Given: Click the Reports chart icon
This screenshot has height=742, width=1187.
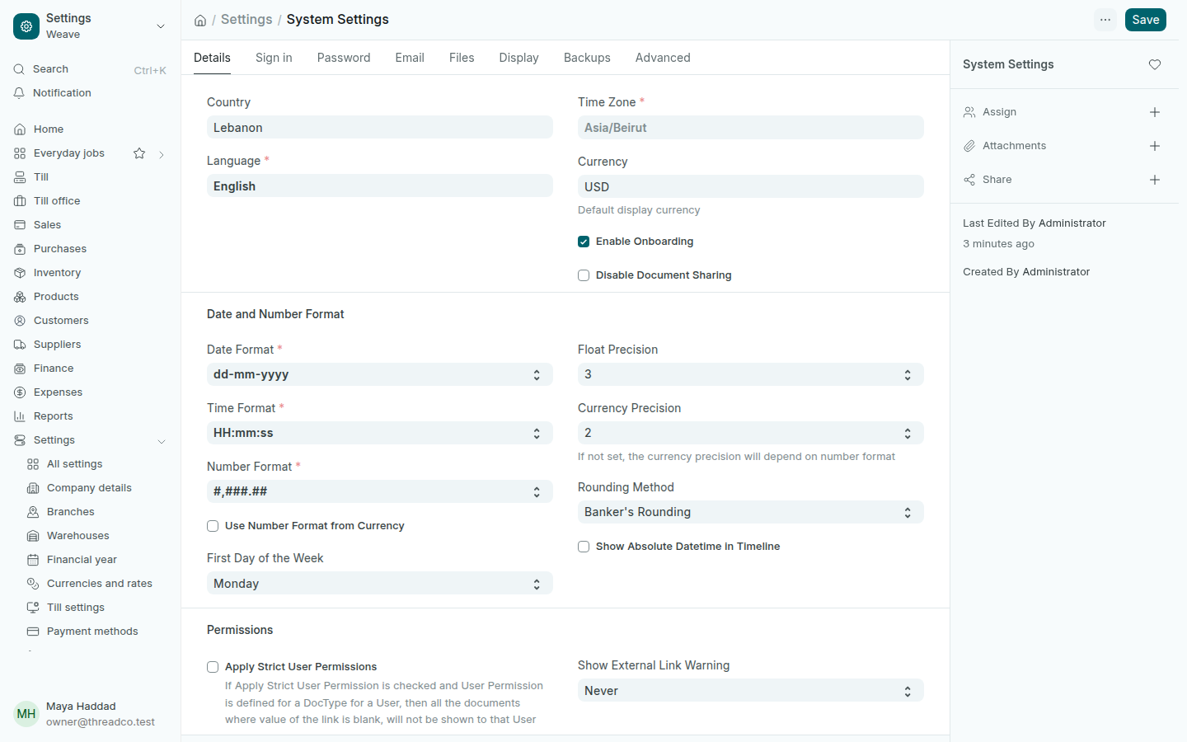Looking at the screenshot, I should pos(20,416).
